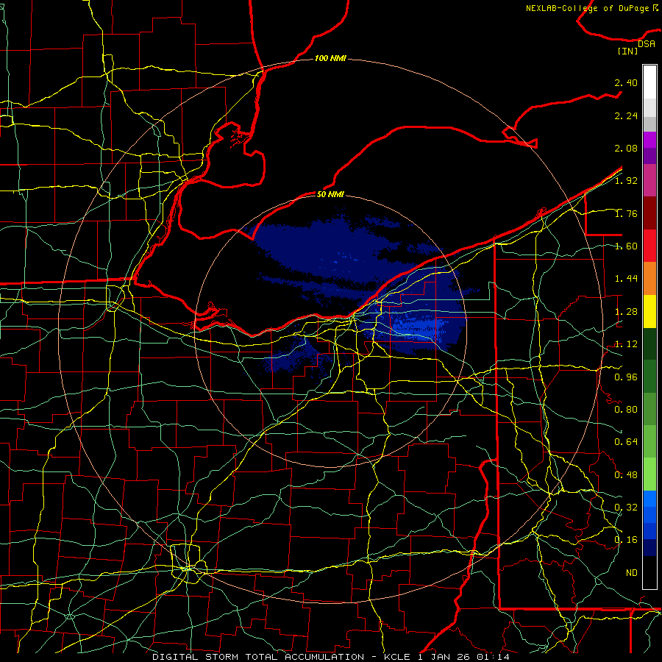
Task: Select the pink legend swatch by 1.92
Action: click(649, 180)
